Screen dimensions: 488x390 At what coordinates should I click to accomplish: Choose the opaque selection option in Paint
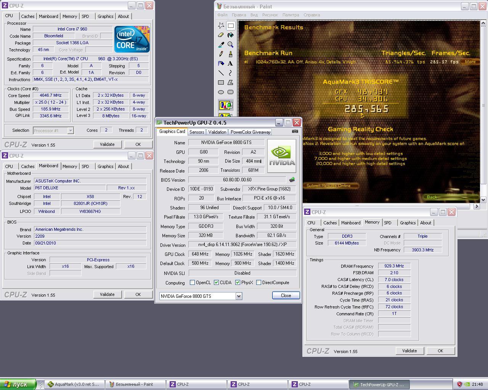click(x=226, y=105)
